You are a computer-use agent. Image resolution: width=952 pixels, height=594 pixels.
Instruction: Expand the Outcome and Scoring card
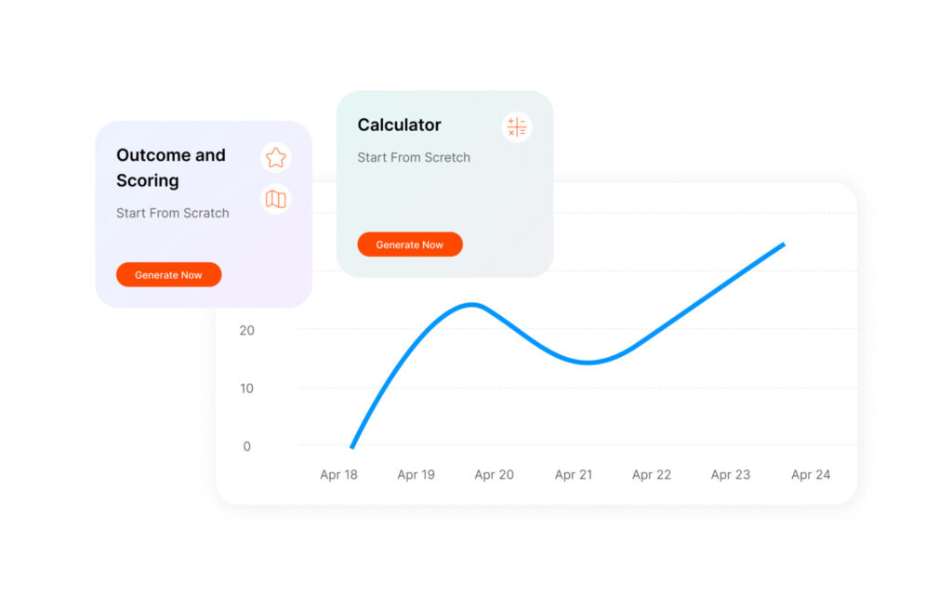[x=204, y=214]
